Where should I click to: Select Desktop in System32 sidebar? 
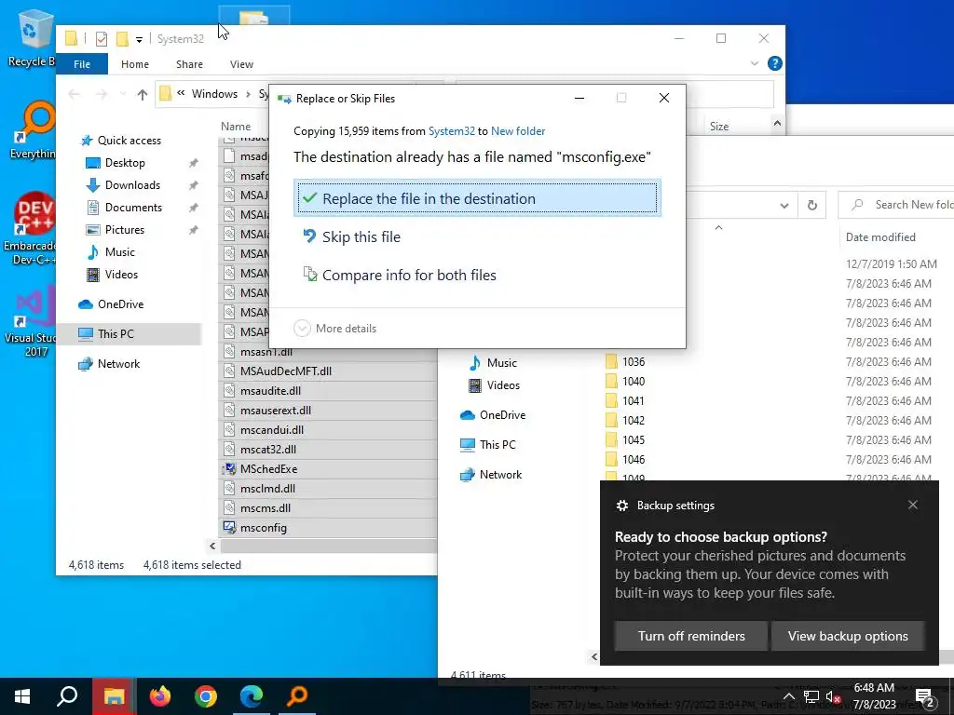click(125, 163)
